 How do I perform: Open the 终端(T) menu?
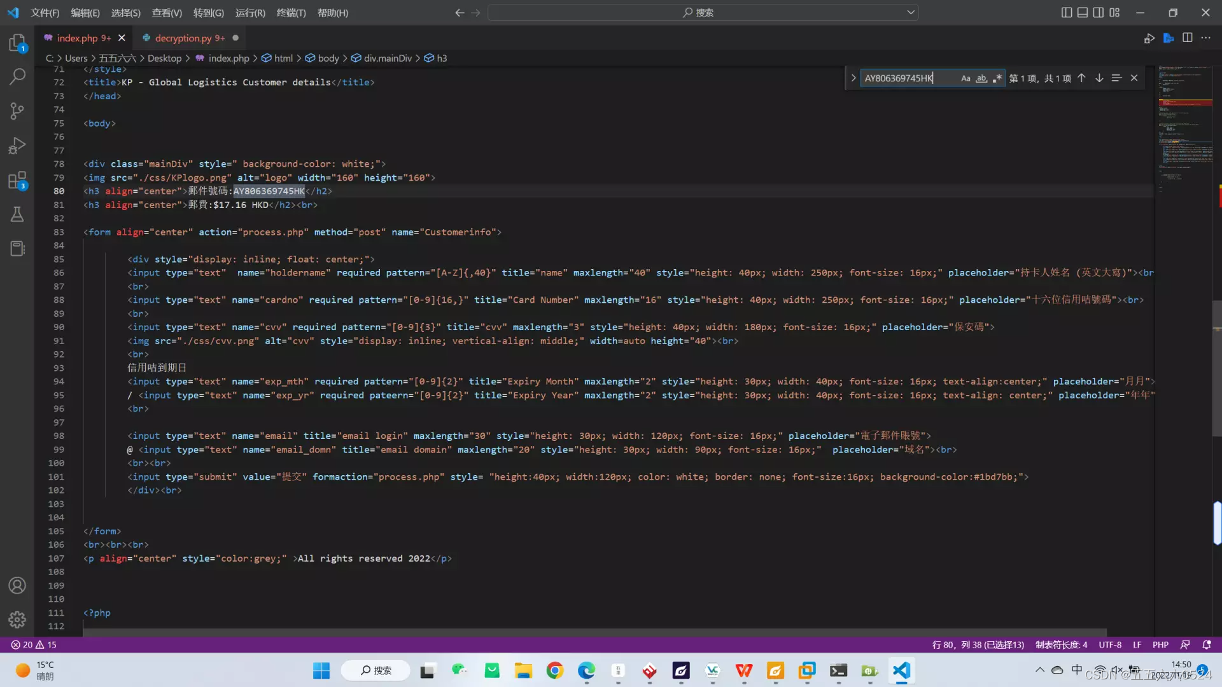[291, 13]
